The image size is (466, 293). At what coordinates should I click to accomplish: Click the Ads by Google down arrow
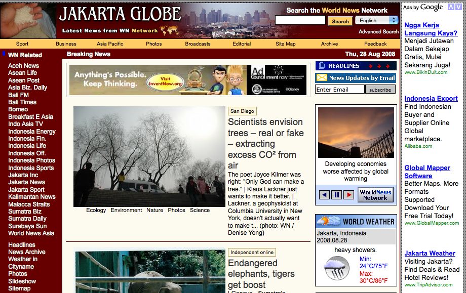[x=458, y=7]
